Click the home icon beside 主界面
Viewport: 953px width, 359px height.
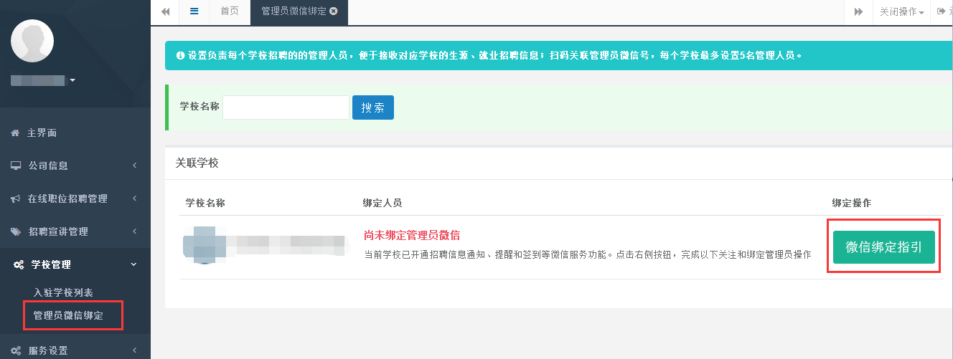tap(15, 133)
